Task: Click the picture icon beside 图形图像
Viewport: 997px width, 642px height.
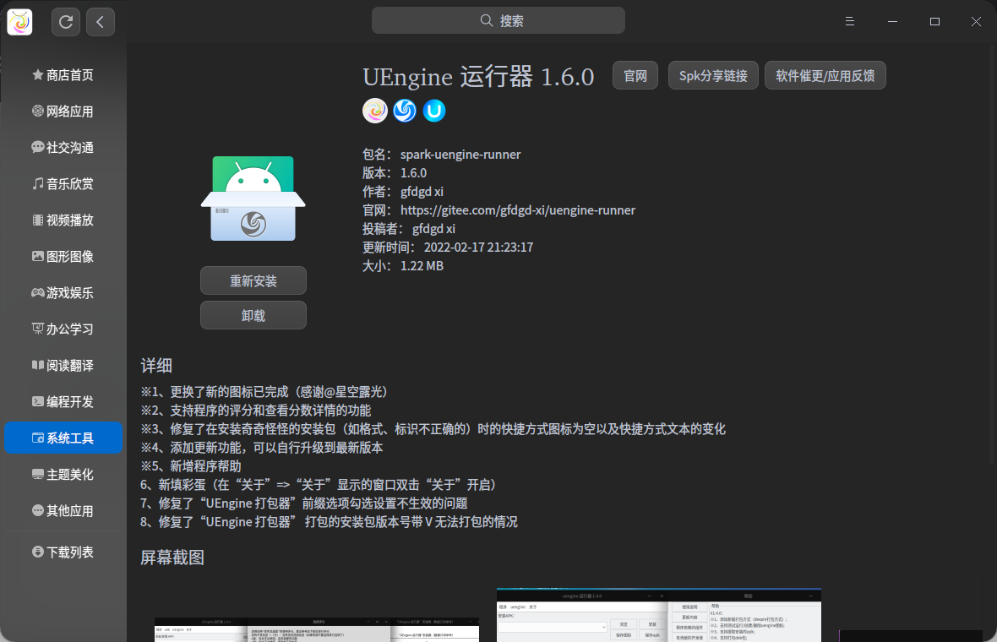Action: tap(37, 256)
